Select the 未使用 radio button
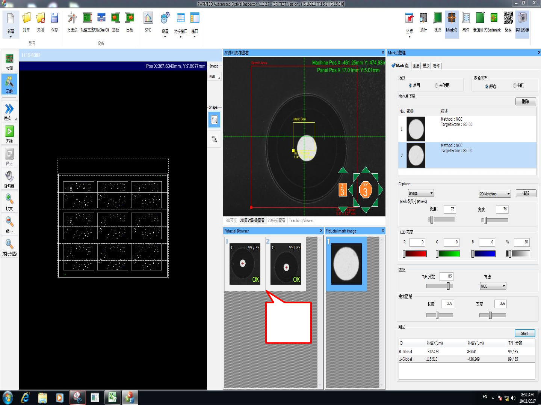The width and height of the screenshot is (541, 405). click(x=437, y=85)
